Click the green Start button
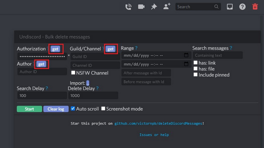 [x=29, y=109]
